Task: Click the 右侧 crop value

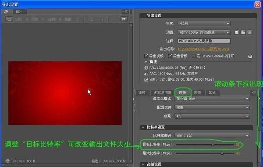Action: coord(60,19)
